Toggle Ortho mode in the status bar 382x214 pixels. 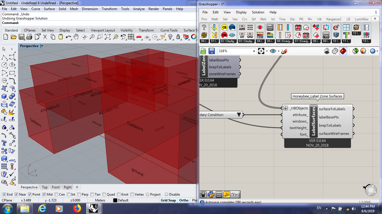point(184,200)
